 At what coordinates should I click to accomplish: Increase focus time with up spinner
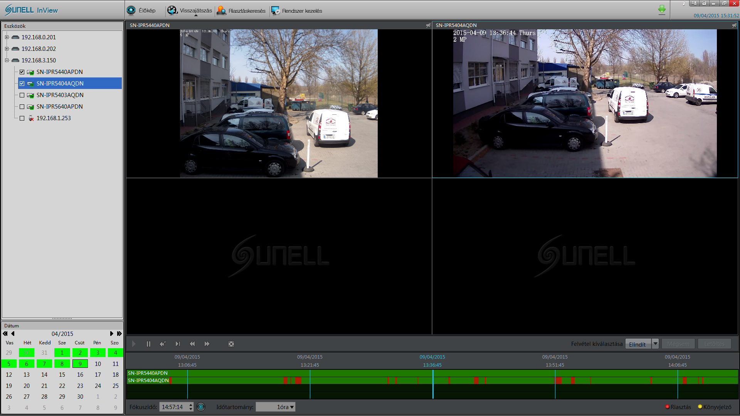pyautogui.click(x=191, y=404)
